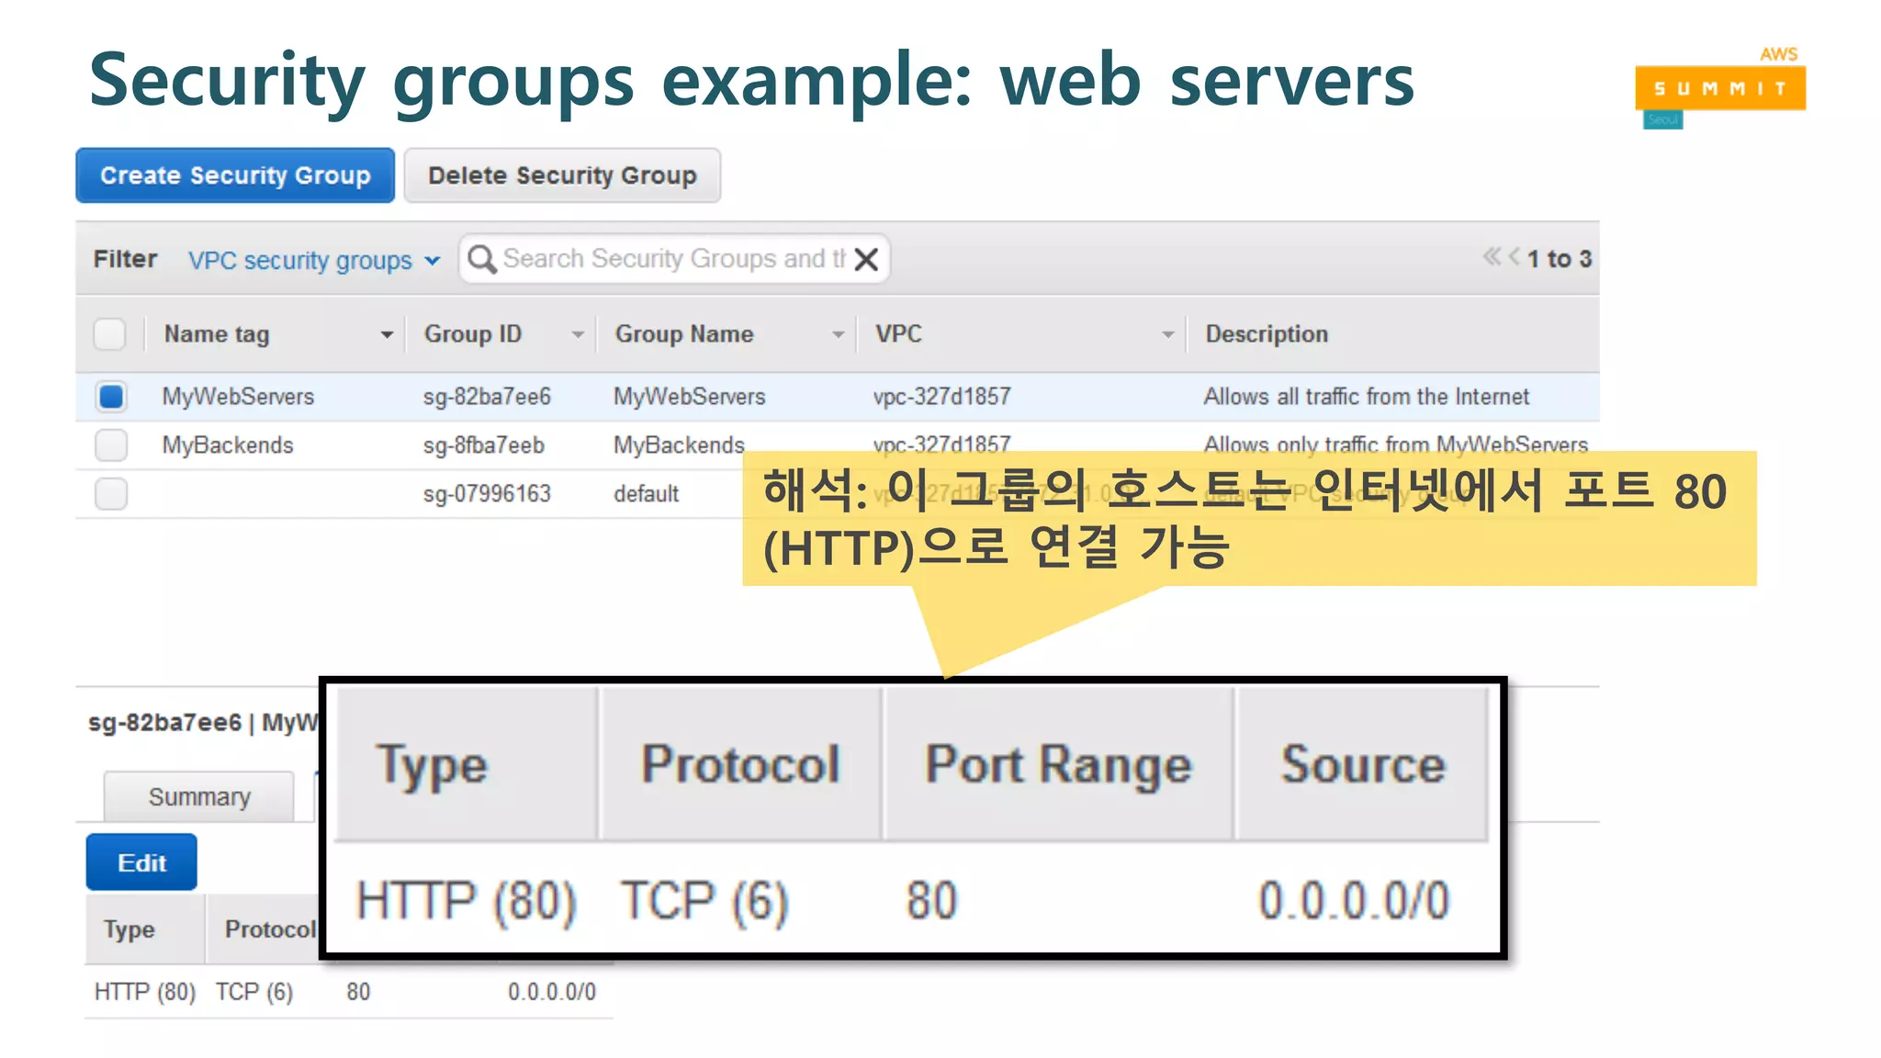Click the MyWebServers name tag cell
The width and height of the screenshot is (1881, 1058).
pyautogui.click(x=239, y=397)
